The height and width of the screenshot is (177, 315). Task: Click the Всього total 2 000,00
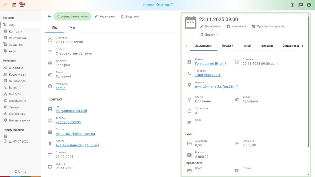click(202, 157)
